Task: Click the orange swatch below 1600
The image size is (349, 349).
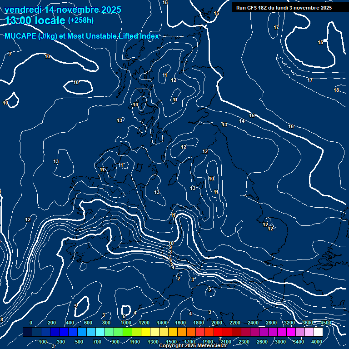Action: tap(182, 332)
